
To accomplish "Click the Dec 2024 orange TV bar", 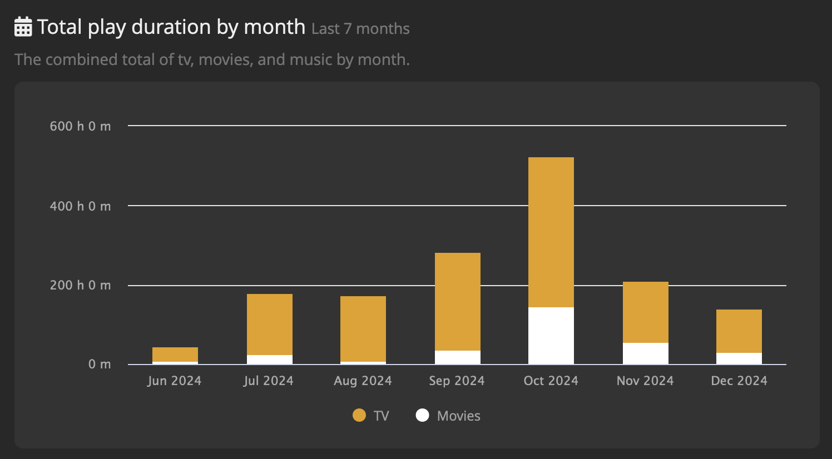I will pyautogui.click(x=739, y=331).
